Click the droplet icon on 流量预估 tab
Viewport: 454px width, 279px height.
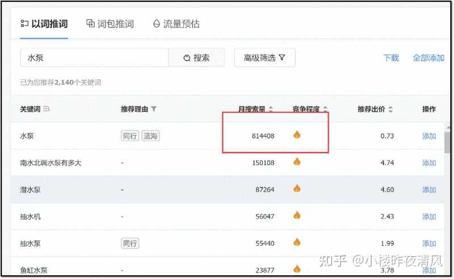click(157, 23)
